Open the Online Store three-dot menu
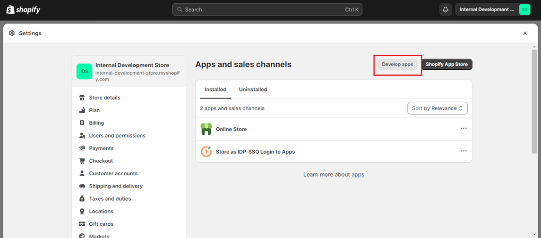The image size is (541, 238). pos(464,128)
